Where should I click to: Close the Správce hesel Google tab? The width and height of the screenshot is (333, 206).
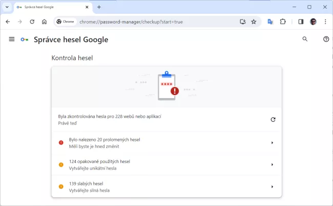[x=86, y=7]
